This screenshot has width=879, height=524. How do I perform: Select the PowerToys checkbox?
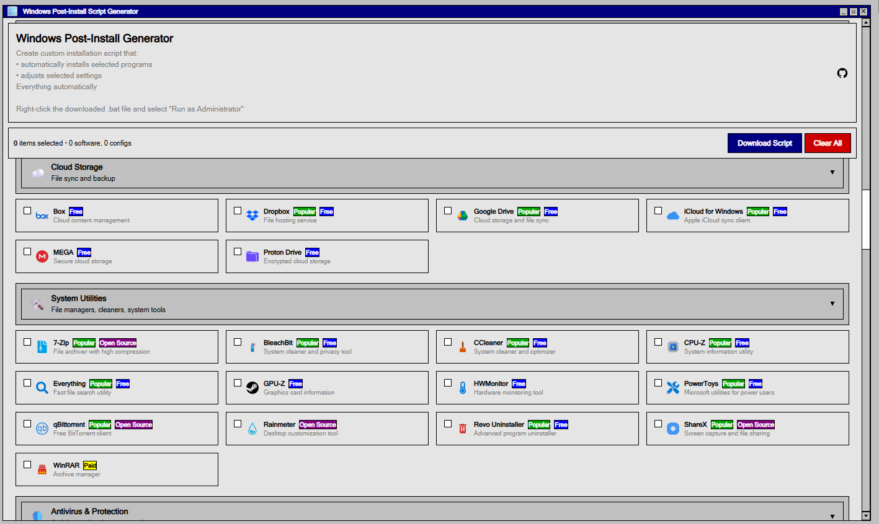click(x=658, y=383)
